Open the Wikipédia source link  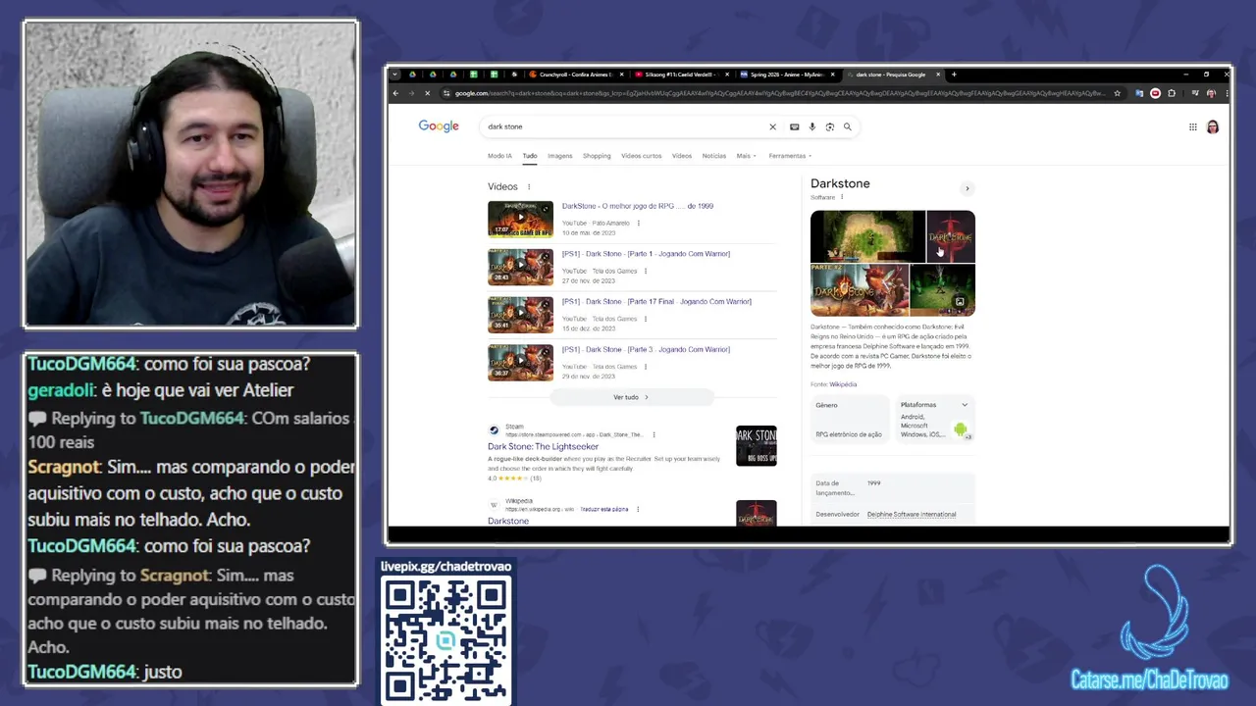click(x=843, y=384)
